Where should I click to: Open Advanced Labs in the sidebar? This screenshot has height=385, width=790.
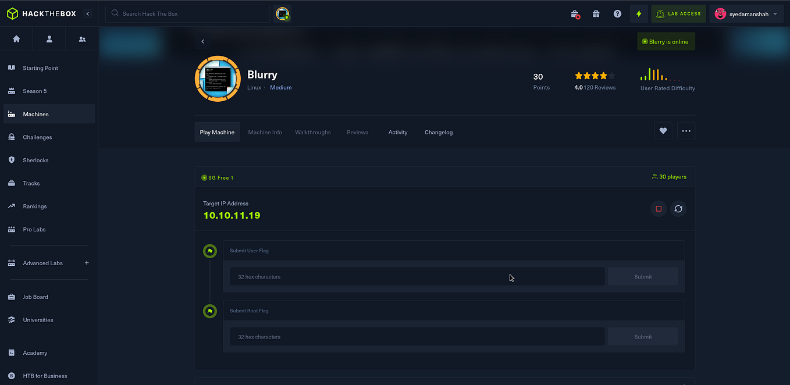[x=42, y=263]
